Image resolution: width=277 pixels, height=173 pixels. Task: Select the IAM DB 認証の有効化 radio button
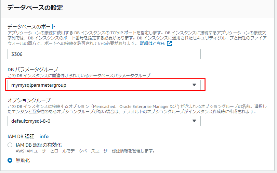10,145
